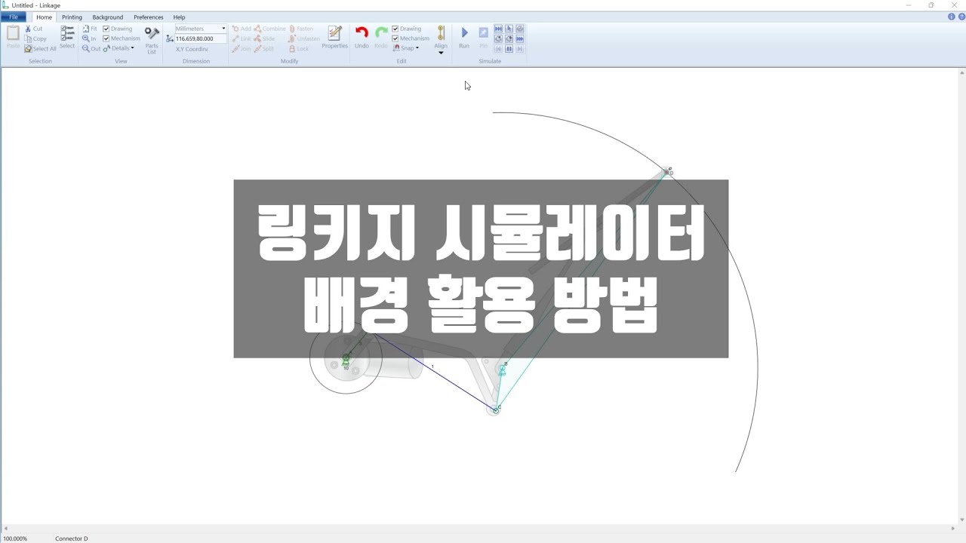Image resolution: width=966 pixels, height=543 pixels.
Task: Open the Parts List
Action: pos(152,40)
